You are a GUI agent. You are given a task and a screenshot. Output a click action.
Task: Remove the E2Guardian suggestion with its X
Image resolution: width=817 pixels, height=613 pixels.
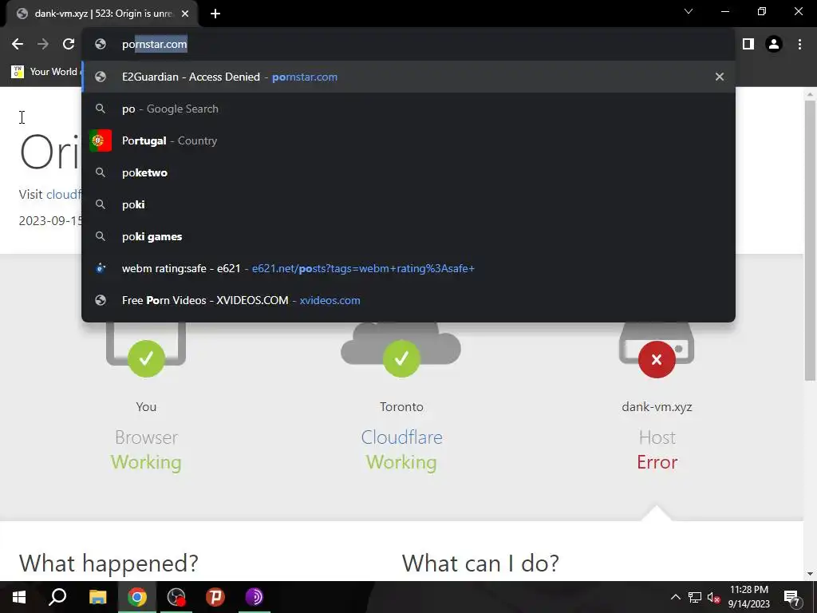(720, 77)
